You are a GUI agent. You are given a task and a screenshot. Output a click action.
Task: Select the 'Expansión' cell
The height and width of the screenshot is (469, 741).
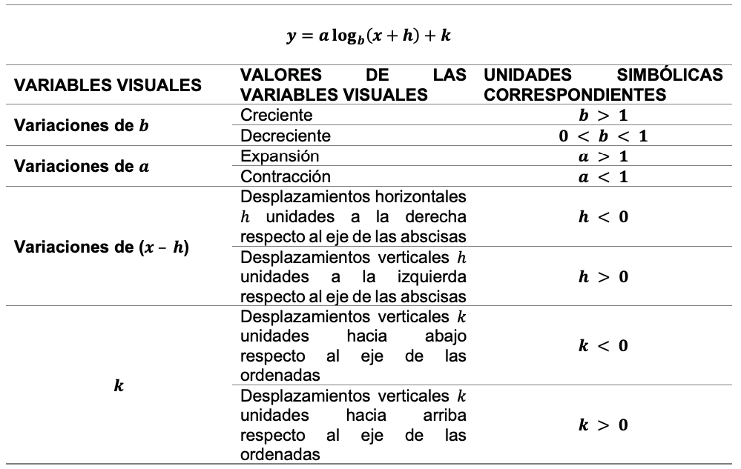[x=280, y=156]
